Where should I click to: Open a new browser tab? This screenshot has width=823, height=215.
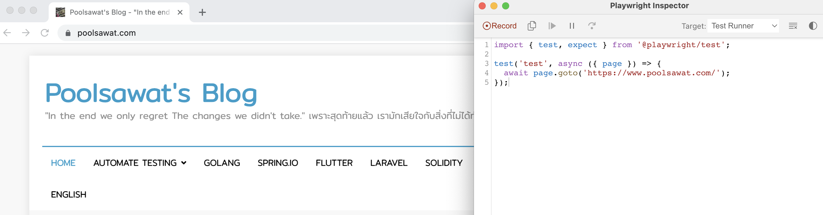[x=202, y=12]
